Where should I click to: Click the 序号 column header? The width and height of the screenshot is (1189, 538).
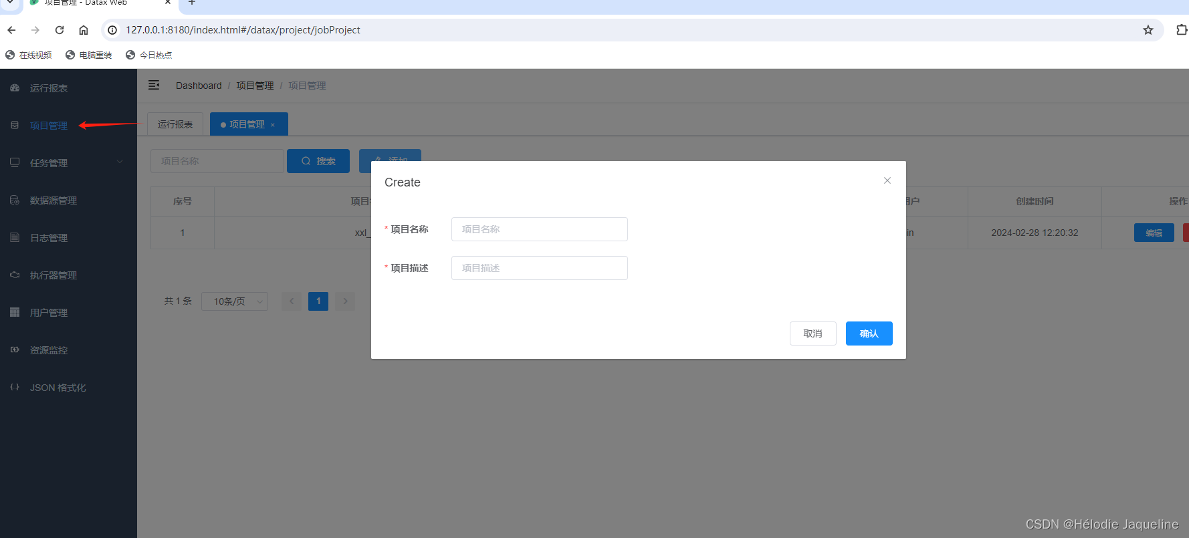tap(183, 201)
